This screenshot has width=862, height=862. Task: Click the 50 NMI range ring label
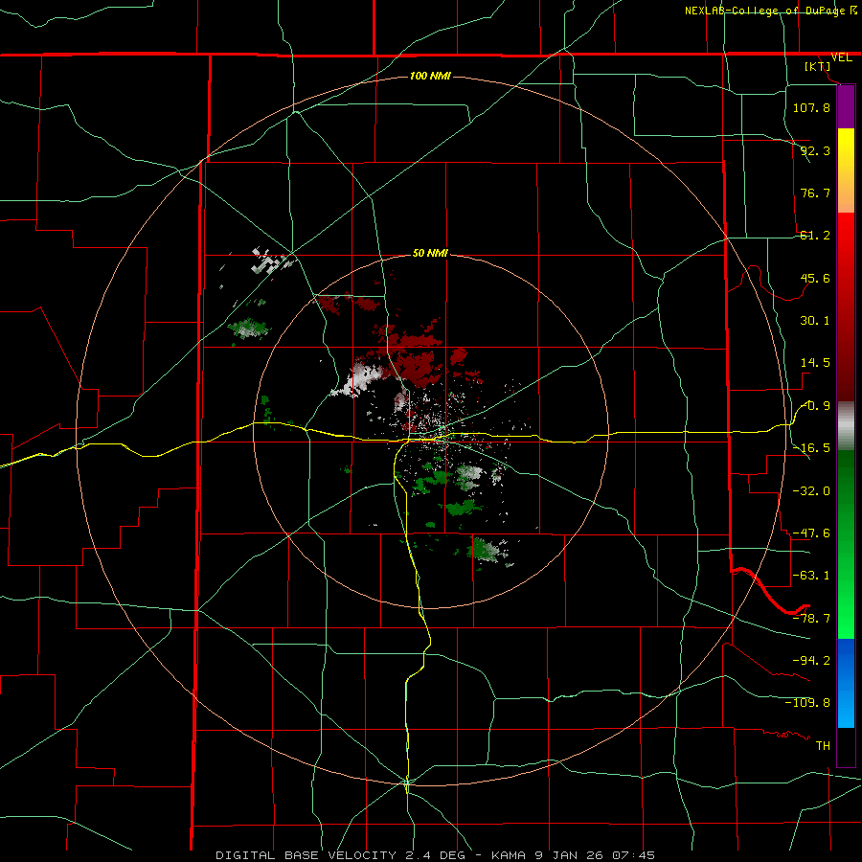pos(430,253)
